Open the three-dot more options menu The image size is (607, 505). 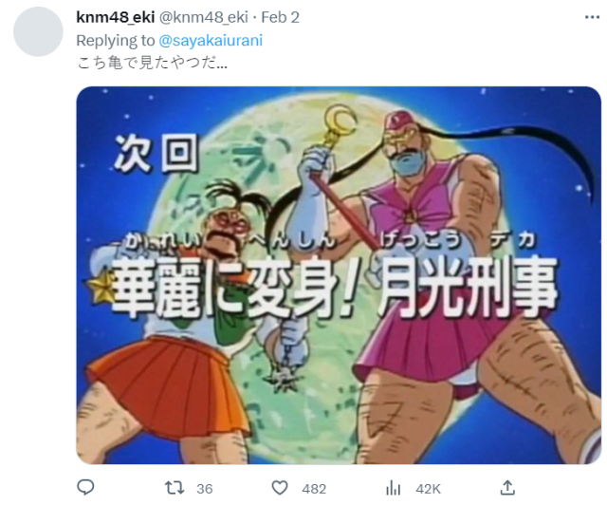coord(592,17)
